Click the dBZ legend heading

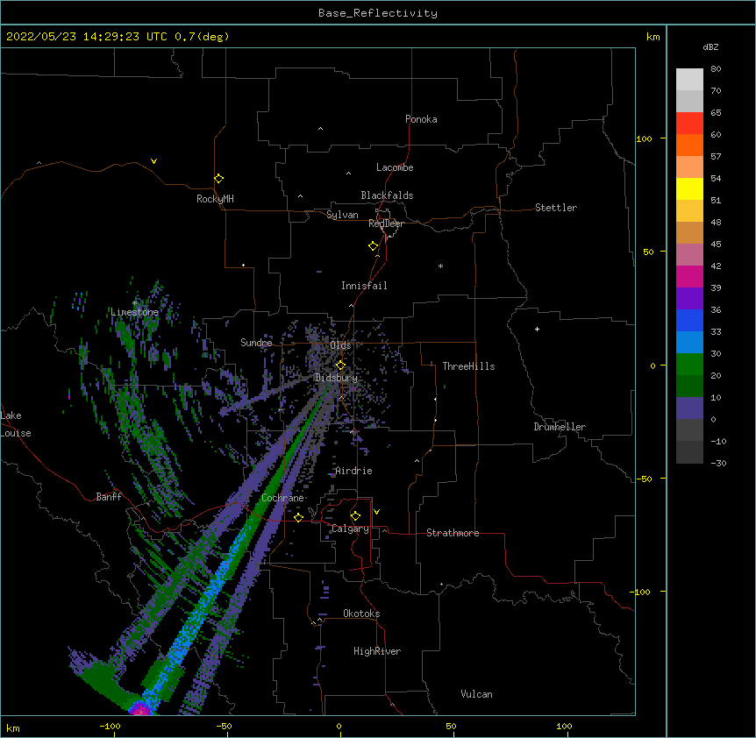(710, 46)
